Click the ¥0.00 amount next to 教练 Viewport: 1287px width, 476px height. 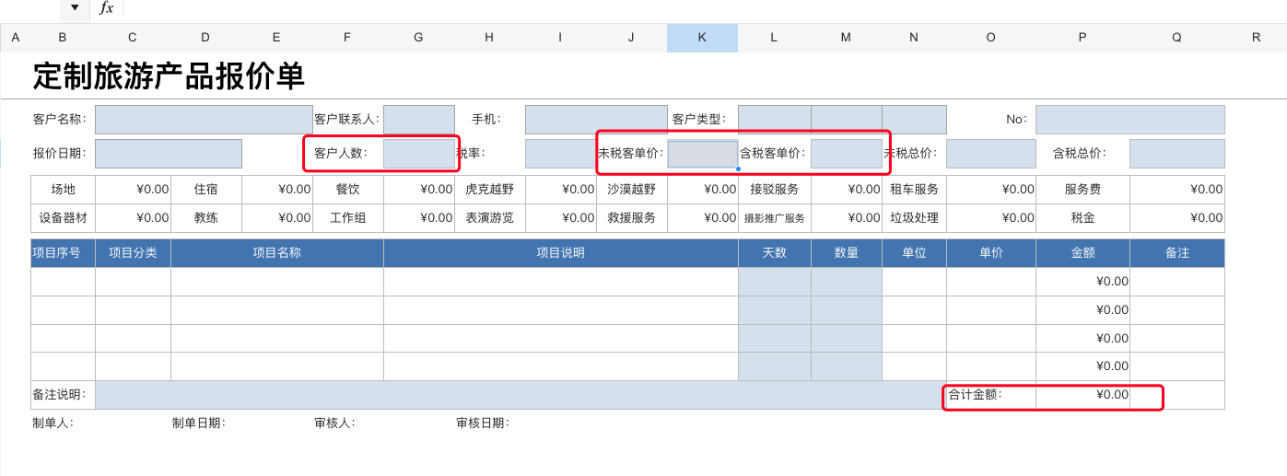point(277,218)
